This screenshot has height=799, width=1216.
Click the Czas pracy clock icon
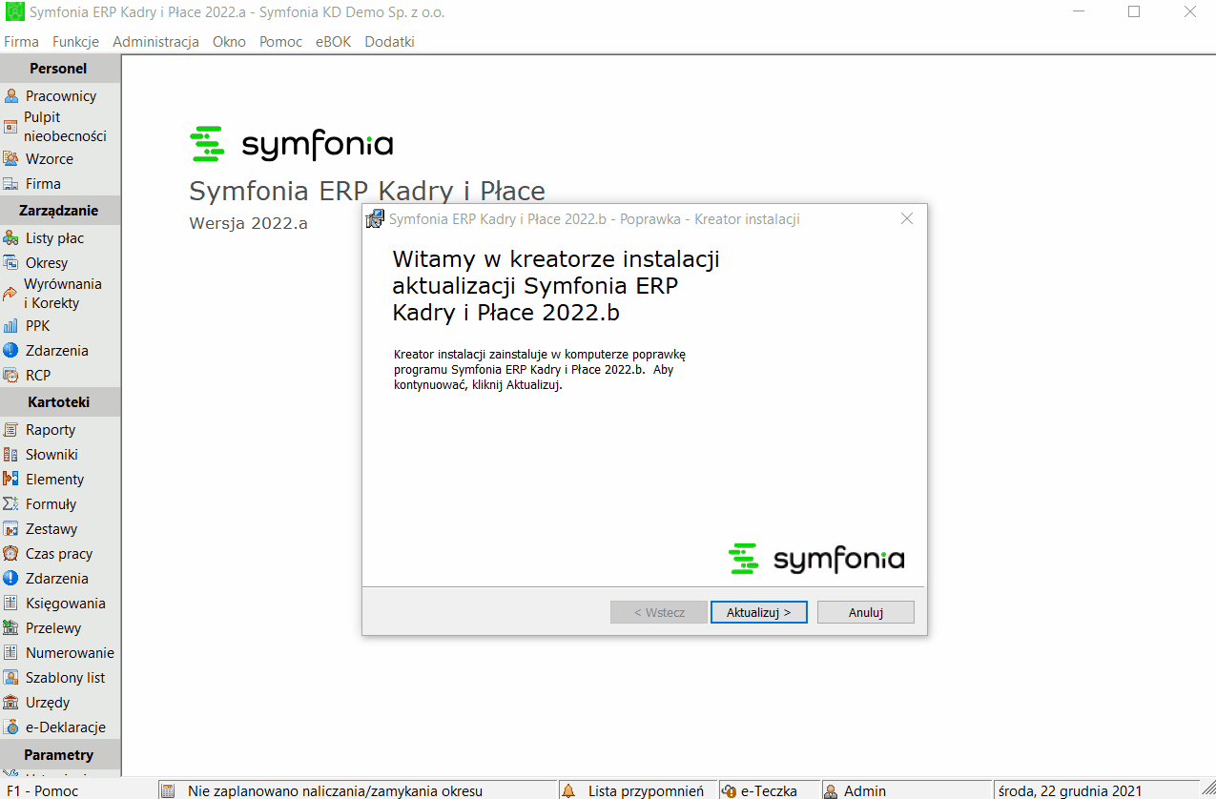(11, 554)
